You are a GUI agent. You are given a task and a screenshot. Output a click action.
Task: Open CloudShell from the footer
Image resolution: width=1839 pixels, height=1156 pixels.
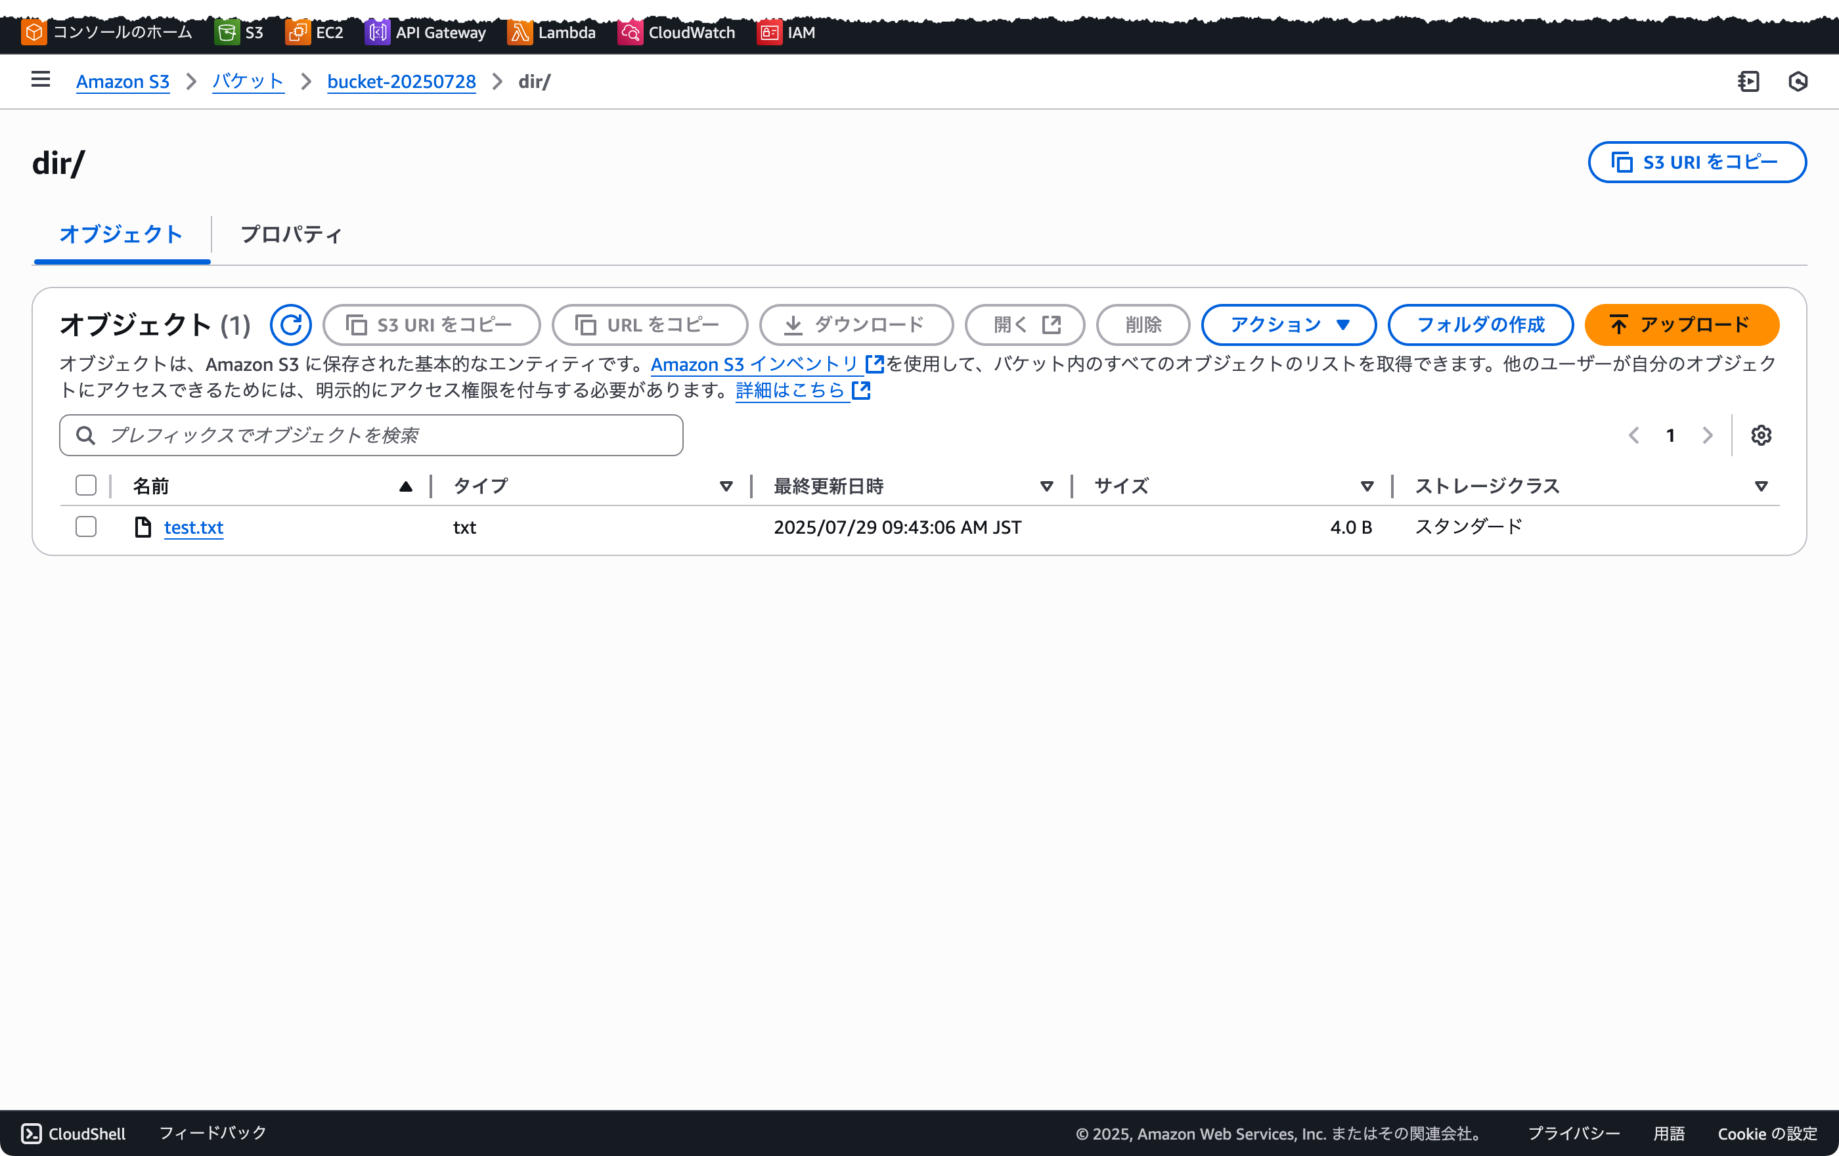coord(74,1133)
